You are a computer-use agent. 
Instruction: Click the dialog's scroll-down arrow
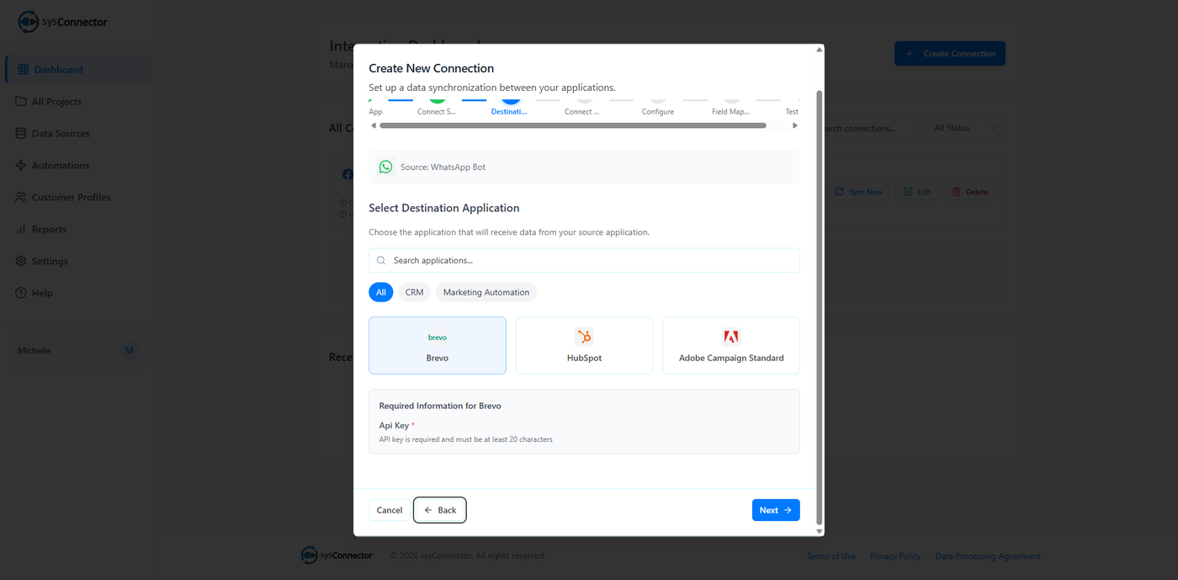coord(820,531)
